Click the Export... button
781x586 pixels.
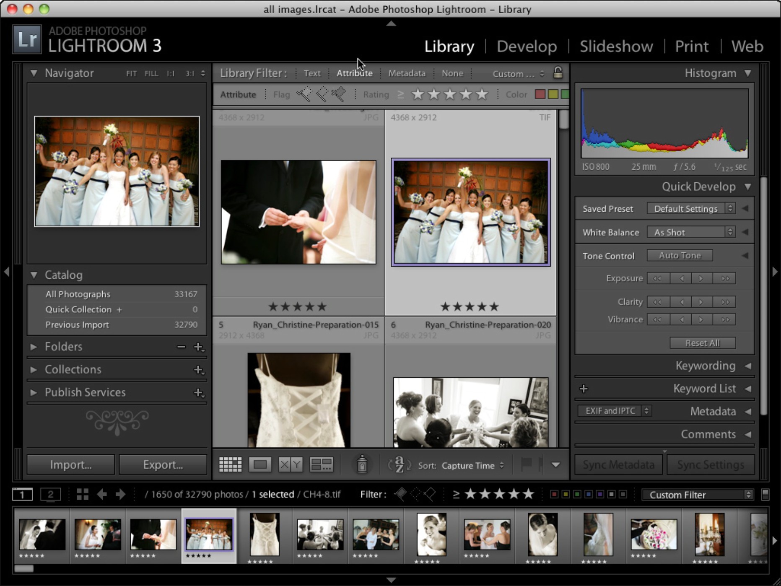[163, 464]
